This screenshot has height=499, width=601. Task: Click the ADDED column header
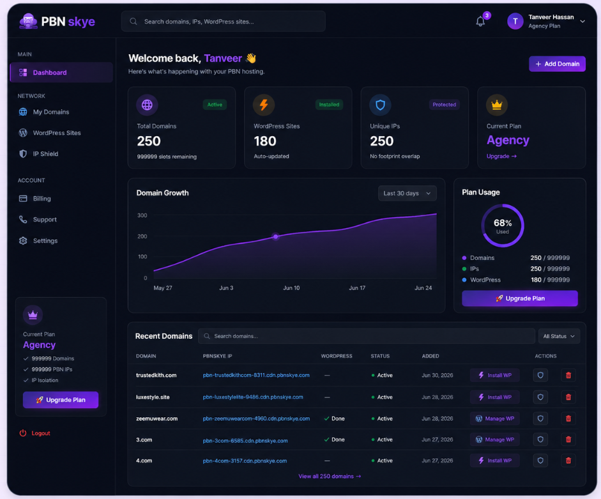pyautogui.click(x=430, y=356)
